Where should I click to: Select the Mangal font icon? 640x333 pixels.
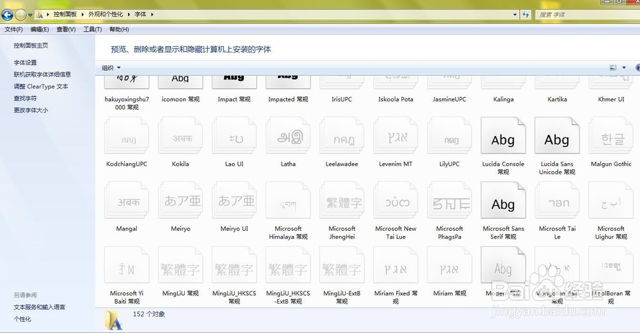click(127, 200)
